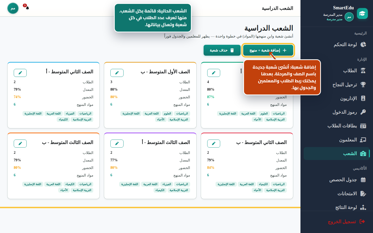Edit the الصف الثالث المتوسط - أ section

pos(117,143)
